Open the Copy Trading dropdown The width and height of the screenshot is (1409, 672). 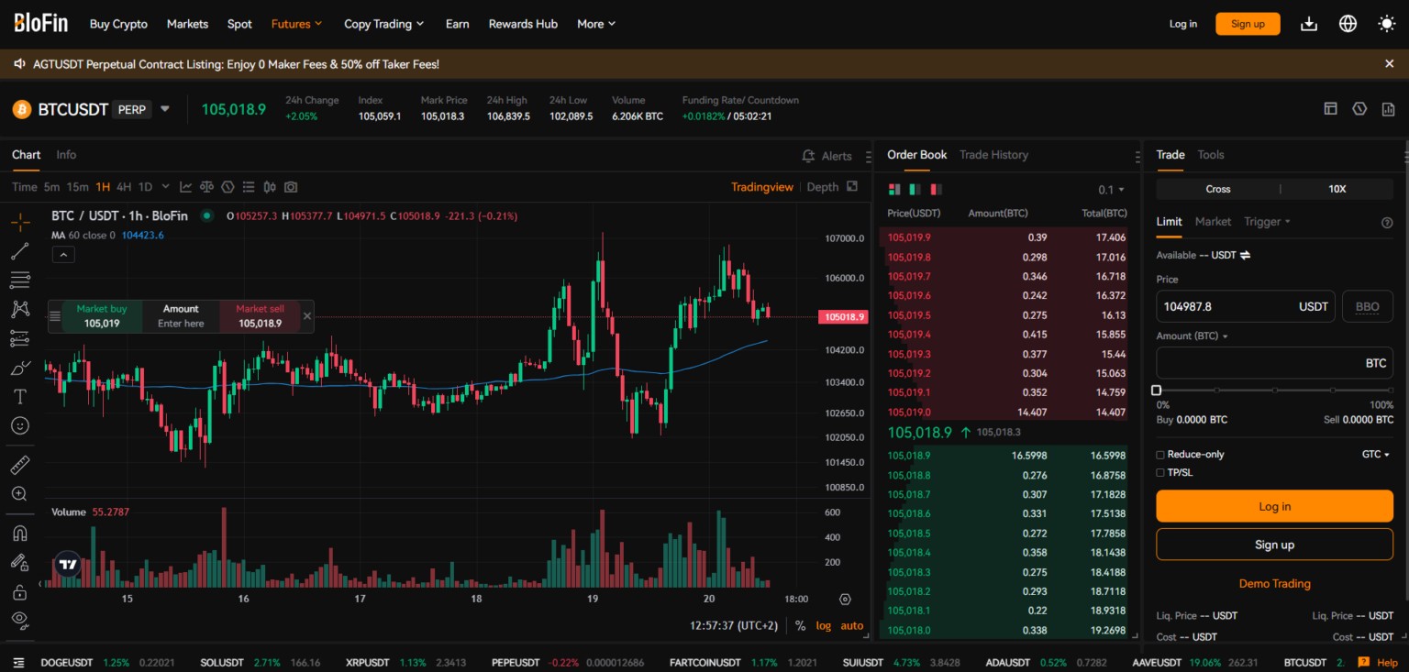[383, 24]
